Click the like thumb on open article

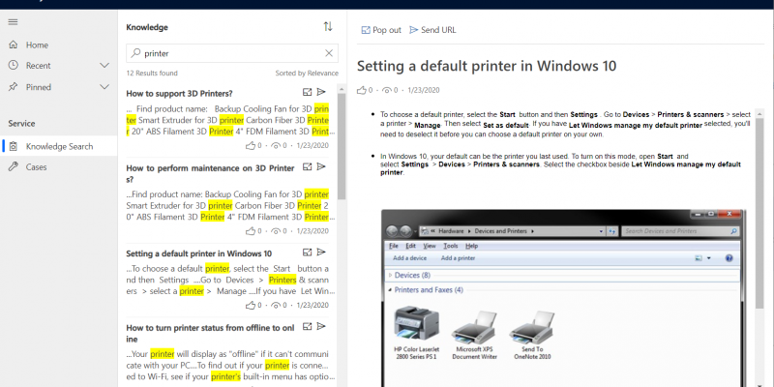[362, 90]
